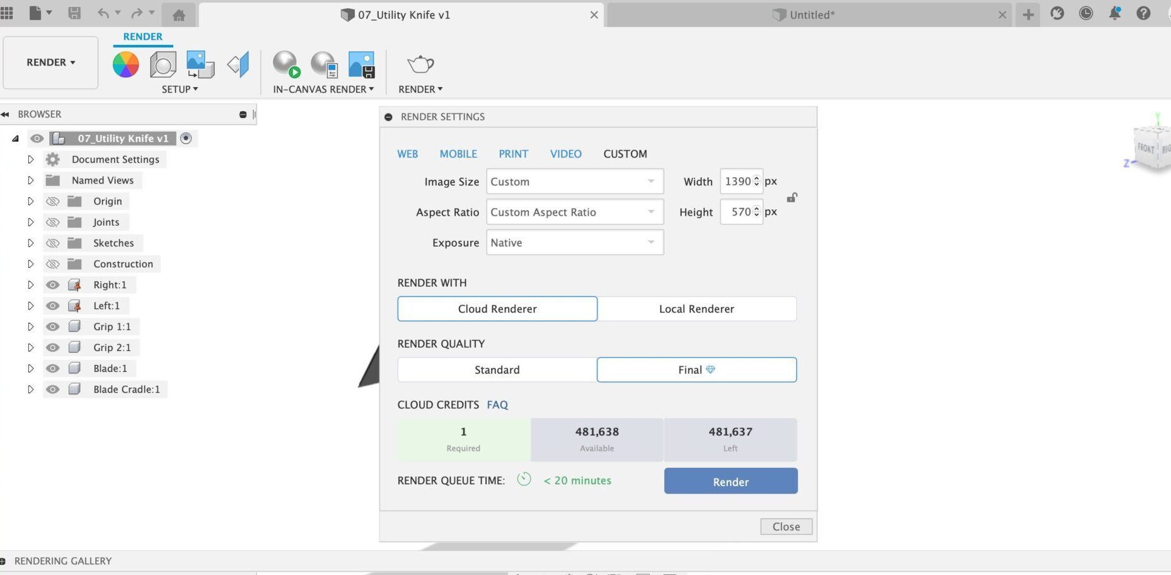The image size is (1171, 575).
Task: Expand the Grip 2:1 node
Action: (x=30, y=347)
